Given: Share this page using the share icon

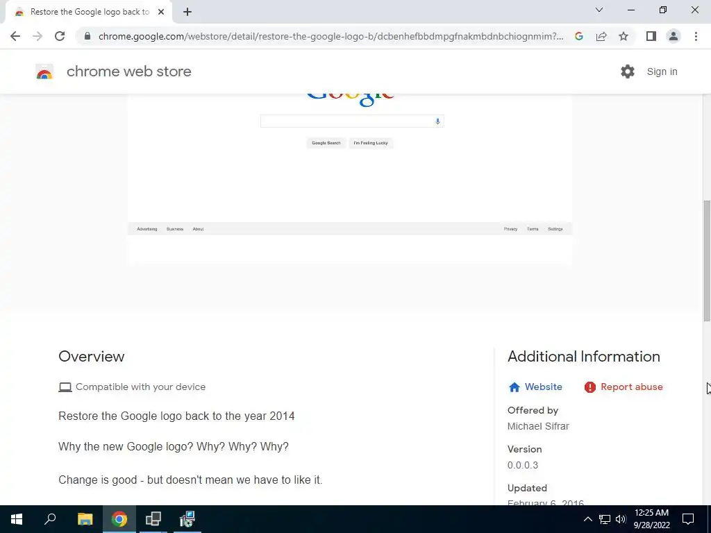Looking at the screenshot, I should tap(601, 36).
